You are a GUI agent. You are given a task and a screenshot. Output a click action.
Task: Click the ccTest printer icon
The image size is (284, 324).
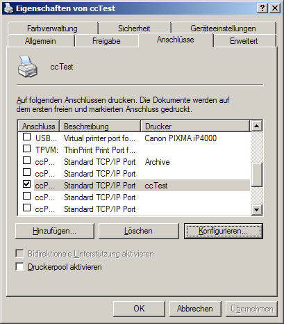[28, 67]
